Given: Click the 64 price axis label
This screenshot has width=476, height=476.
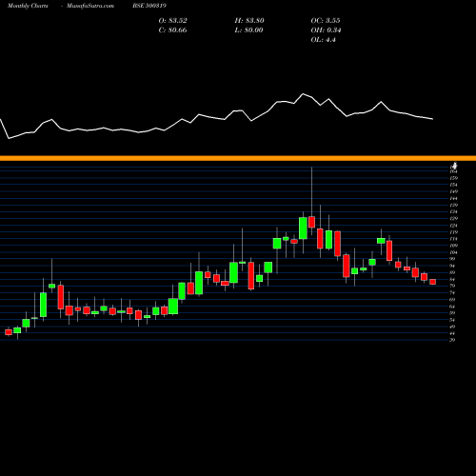Looking at the screenshot, I should (452, 307).
